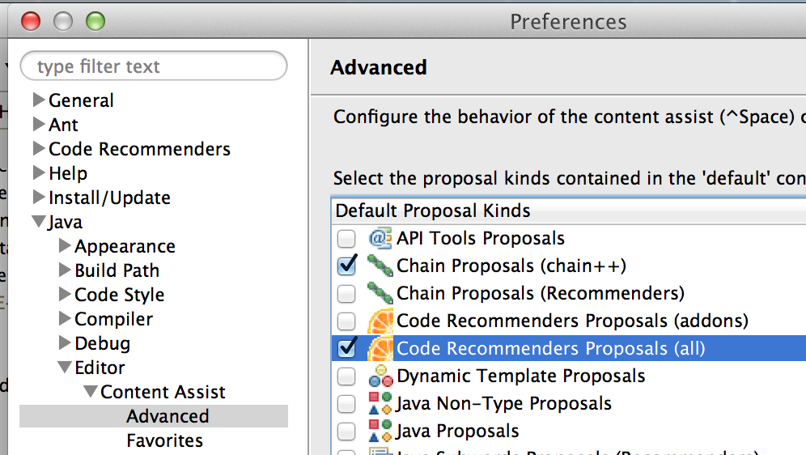Click the Java Non-Type Proposals icon
Viewport: 806px width, 455px height.
[x=380, y=403]
